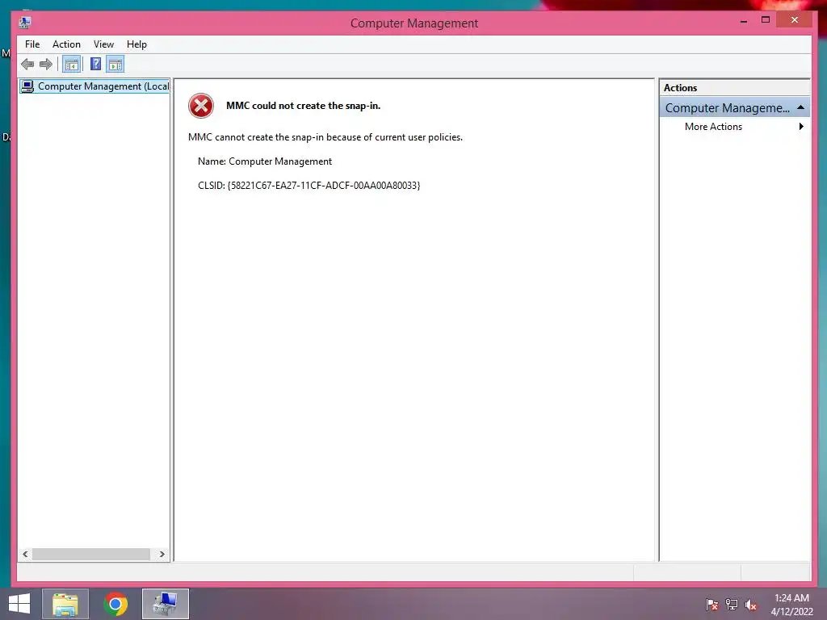This screenshot has width=827, height=620.
Task: Click right arrow of tree scrollbar
Action: click(162, 554)
